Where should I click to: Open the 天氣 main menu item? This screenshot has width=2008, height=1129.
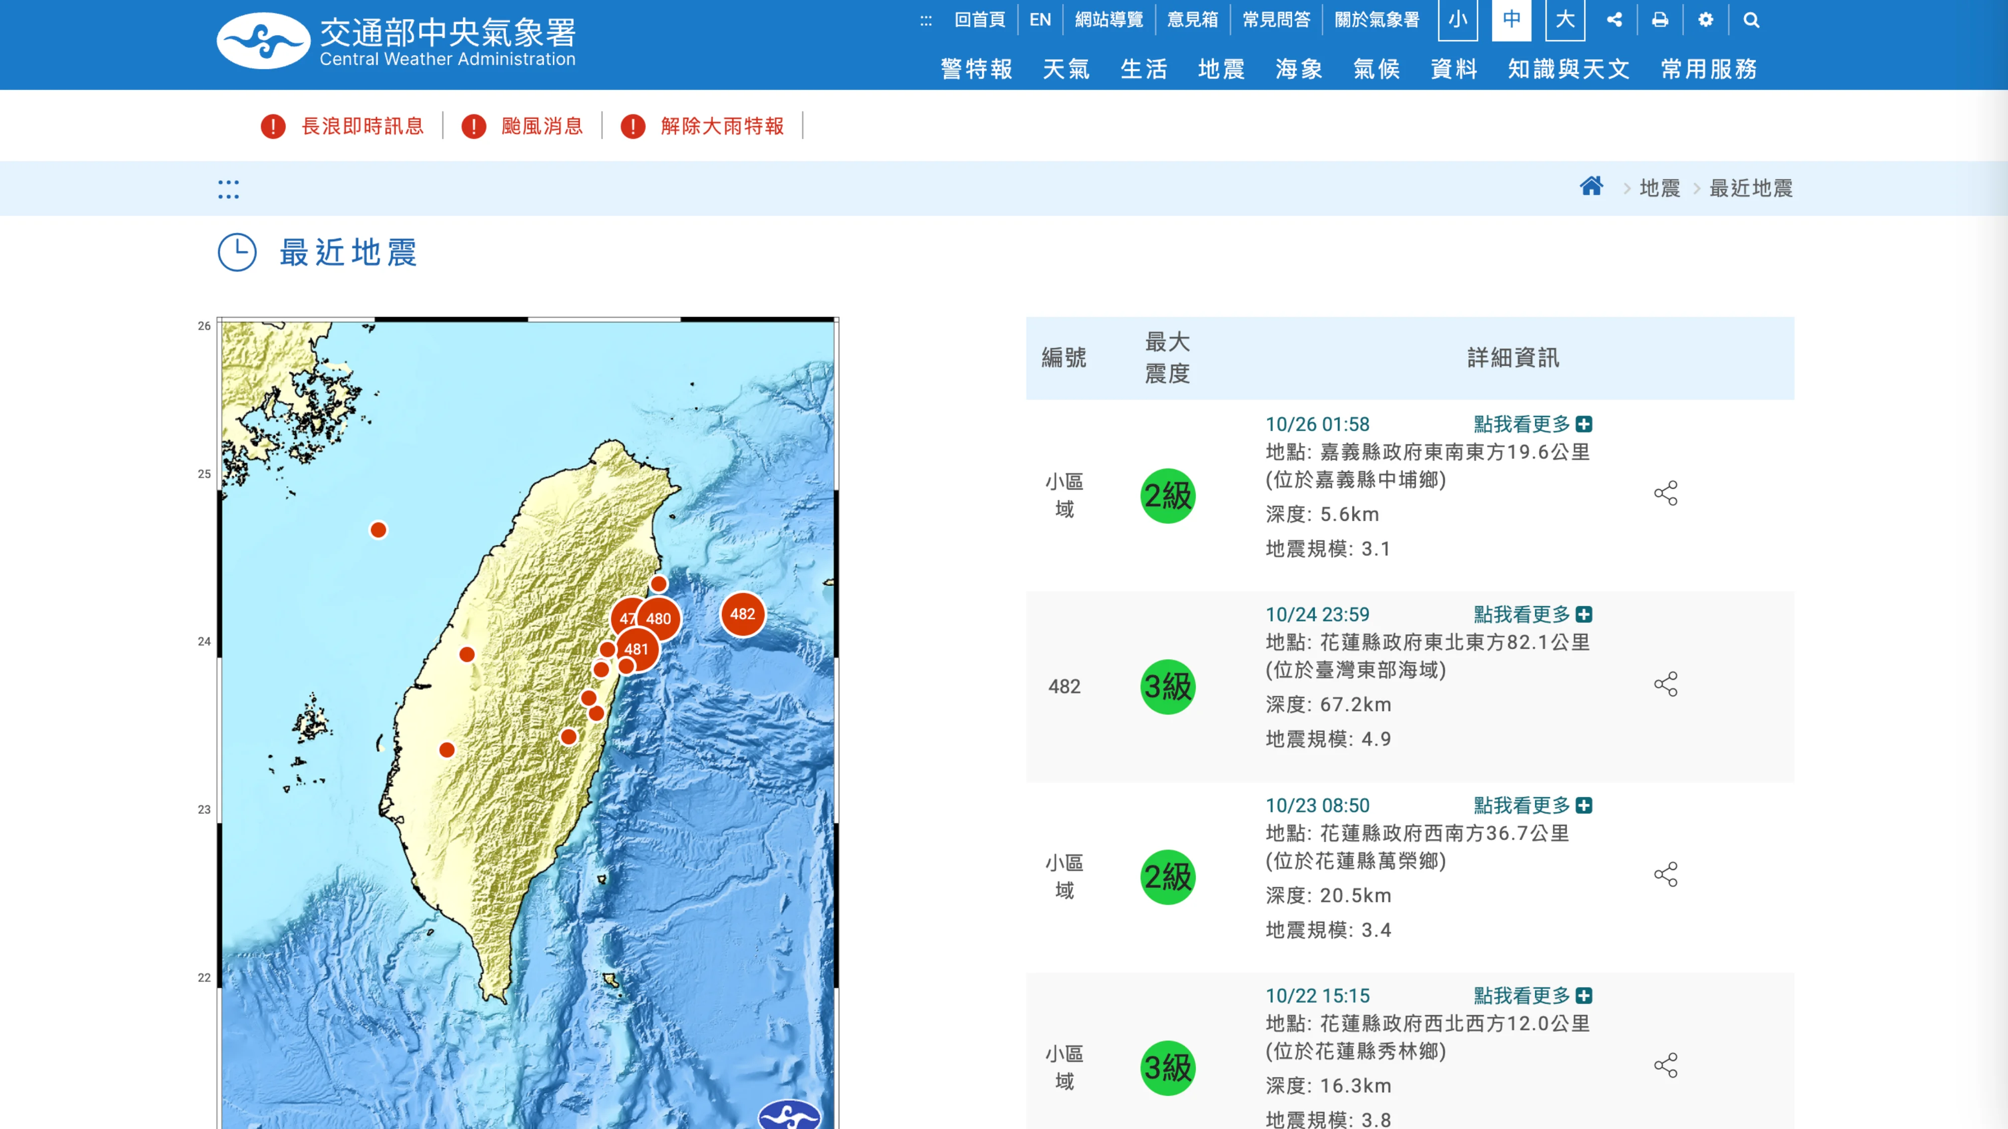coord(1066,69)
